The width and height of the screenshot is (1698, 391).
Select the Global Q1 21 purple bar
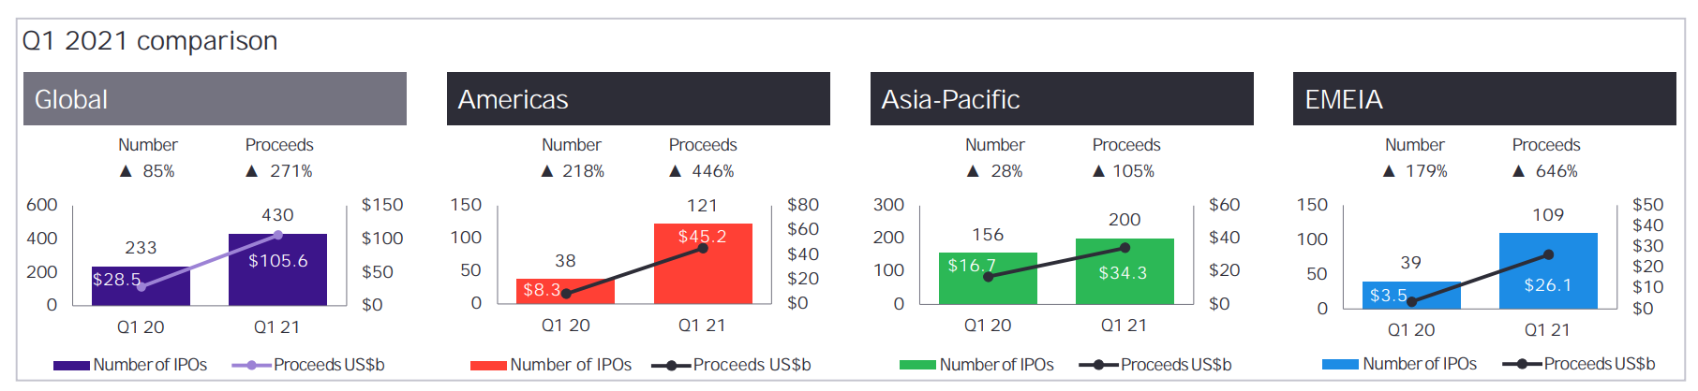click(x=277, y=269)
